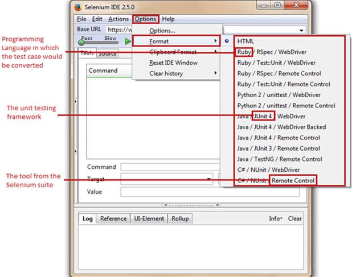Open the Options menu

click(145, 19)
